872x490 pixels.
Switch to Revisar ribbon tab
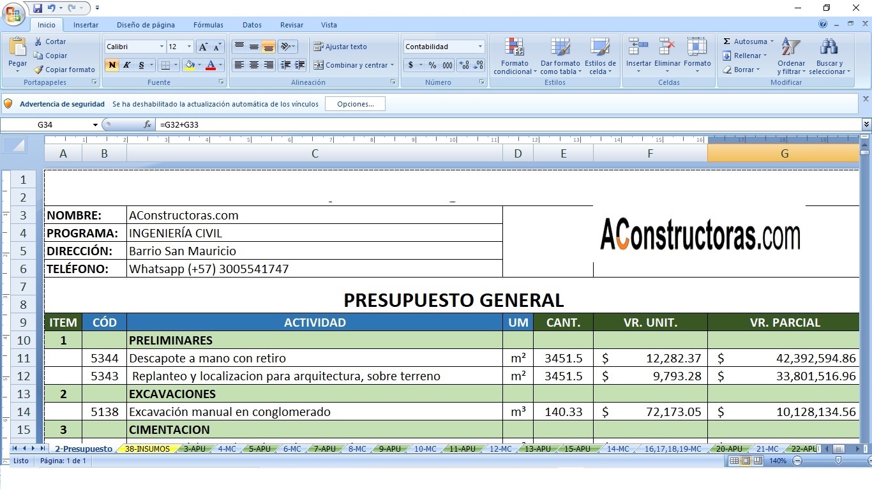click(292, 25)
